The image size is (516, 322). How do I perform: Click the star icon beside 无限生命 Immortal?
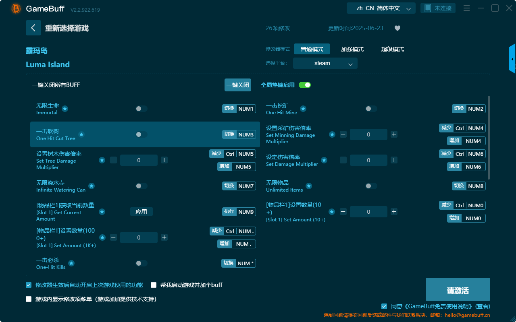64,109
